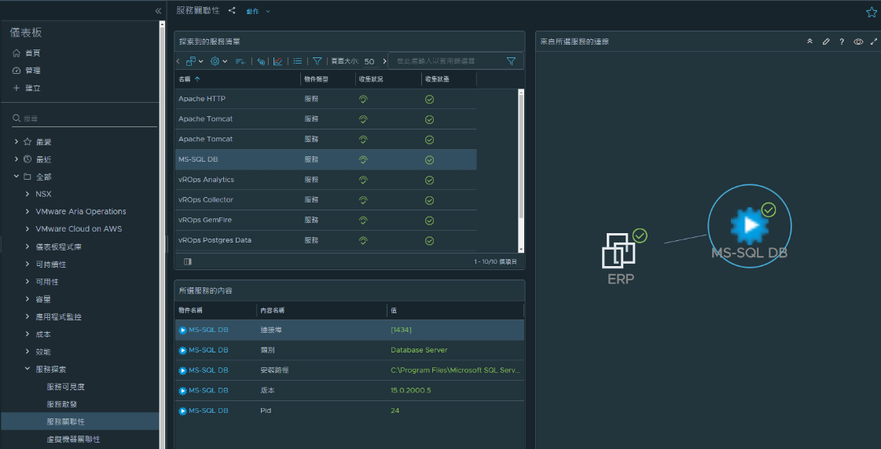Select the vROps Postgres Data row

[x=326, y=240]
